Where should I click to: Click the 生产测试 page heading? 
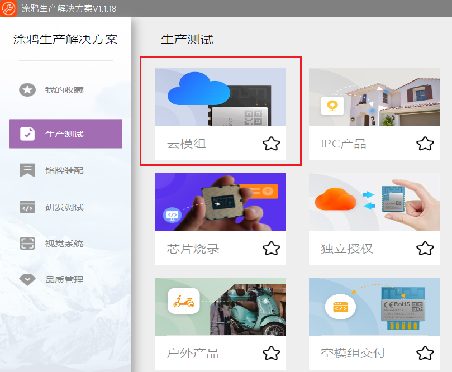coord(187,39)
